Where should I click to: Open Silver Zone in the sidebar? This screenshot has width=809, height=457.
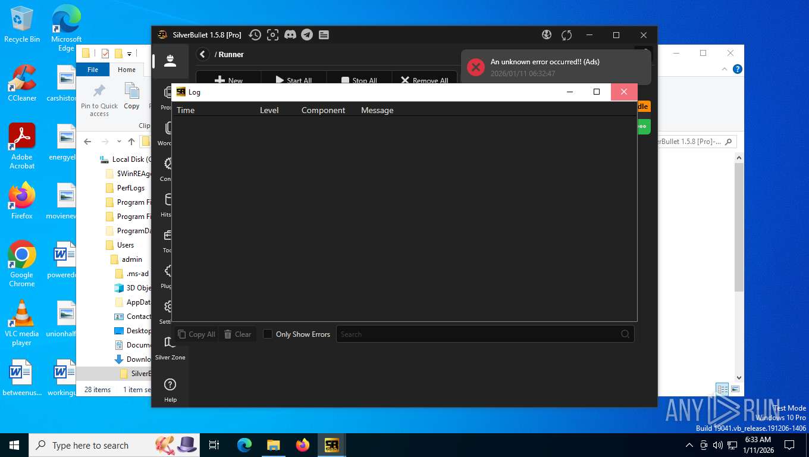point(170,348)
